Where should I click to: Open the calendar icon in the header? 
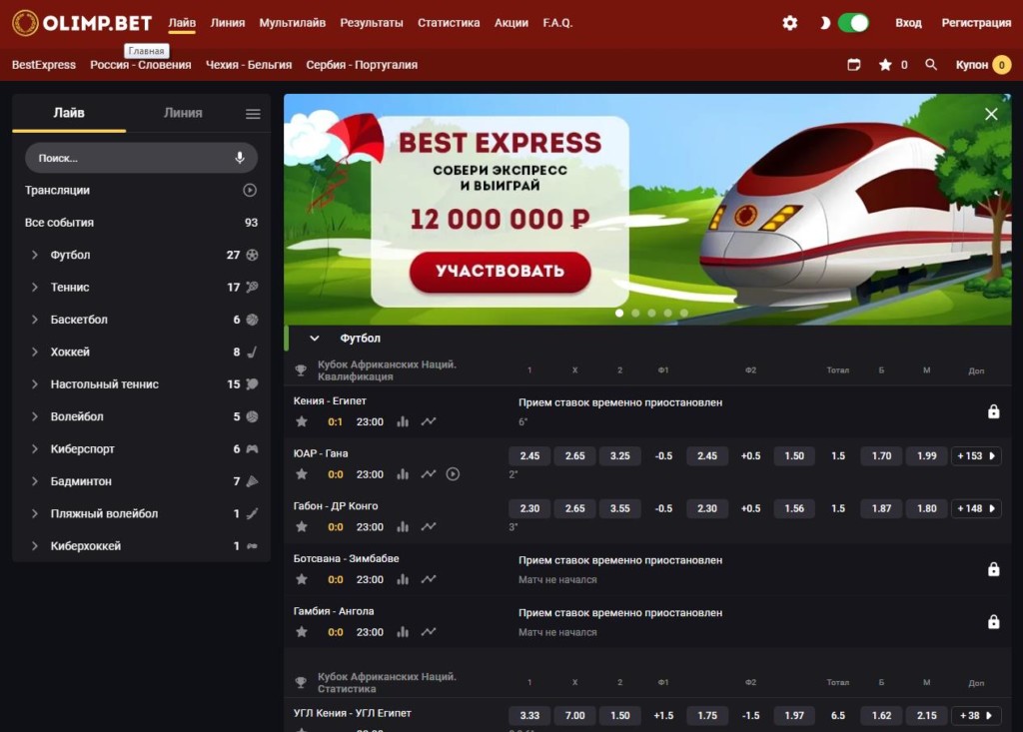pos(853,65)
